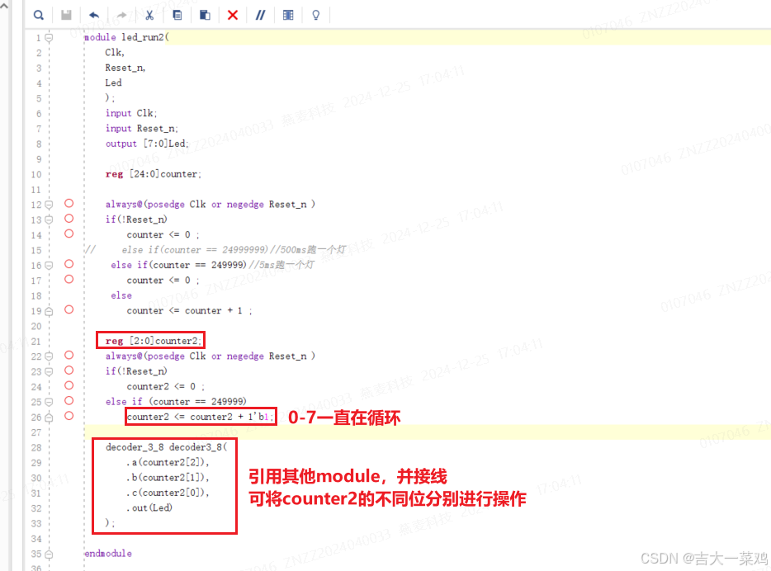Paste using the clipboard Paste icon

(205, 15)
